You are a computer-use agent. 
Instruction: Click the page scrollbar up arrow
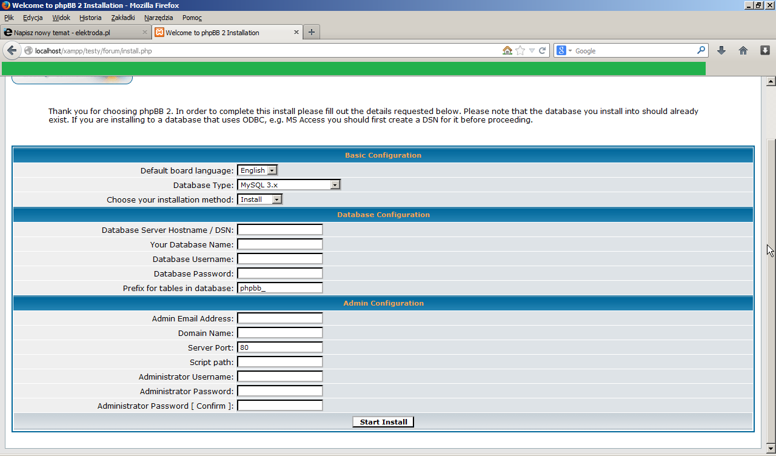(771, 82)
